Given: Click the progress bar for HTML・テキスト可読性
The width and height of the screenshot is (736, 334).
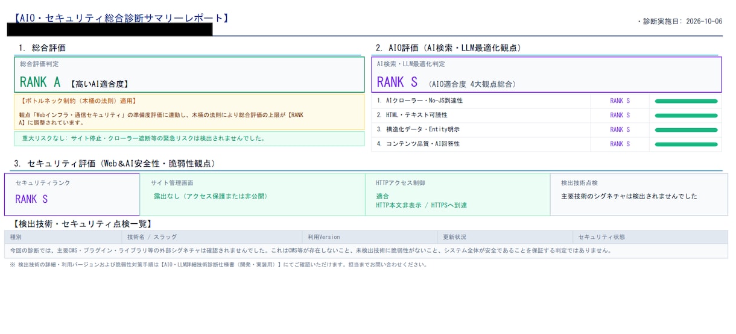Looking at the screenshot, I should pos(686,116).
